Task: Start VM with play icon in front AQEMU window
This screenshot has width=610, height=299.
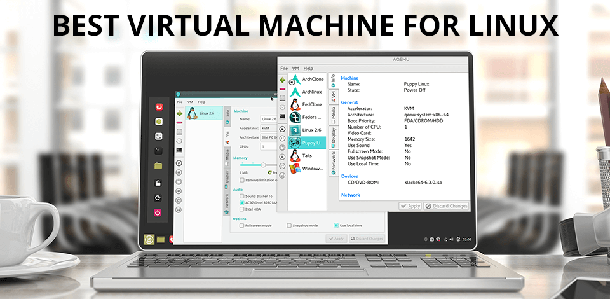Action: (282, 129)
